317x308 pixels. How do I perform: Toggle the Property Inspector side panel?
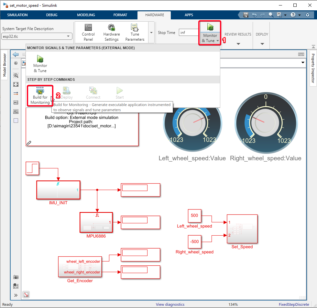click(313, 68)
